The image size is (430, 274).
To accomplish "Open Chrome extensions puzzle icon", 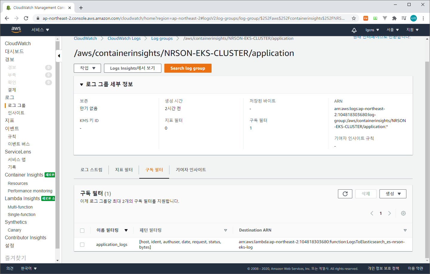I will (394, 18).
